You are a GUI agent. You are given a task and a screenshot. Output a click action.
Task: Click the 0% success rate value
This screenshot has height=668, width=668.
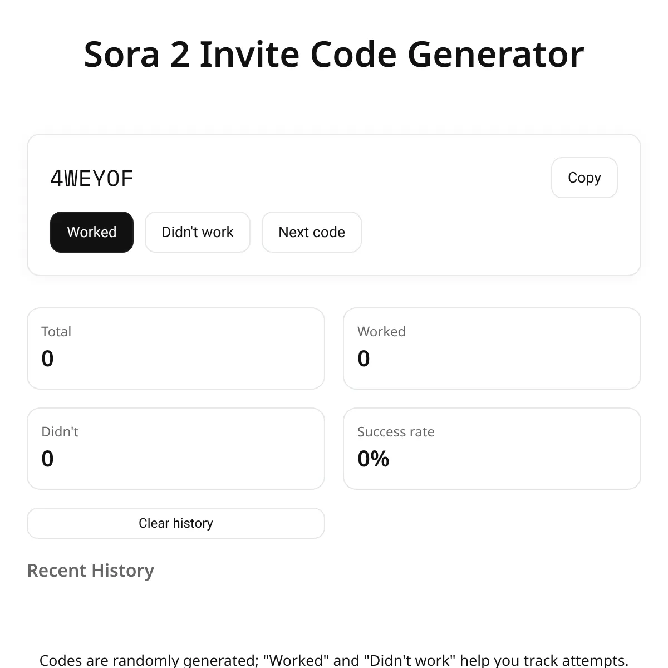point(373,459)
